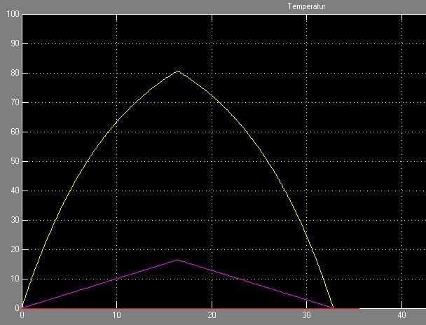Click the magenta line's peak

177,260
